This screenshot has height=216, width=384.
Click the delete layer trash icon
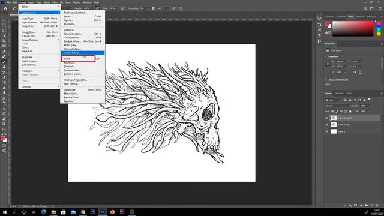coord(377,205)
